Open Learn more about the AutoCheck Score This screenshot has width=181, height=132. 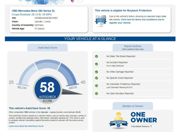pos(26,126)
